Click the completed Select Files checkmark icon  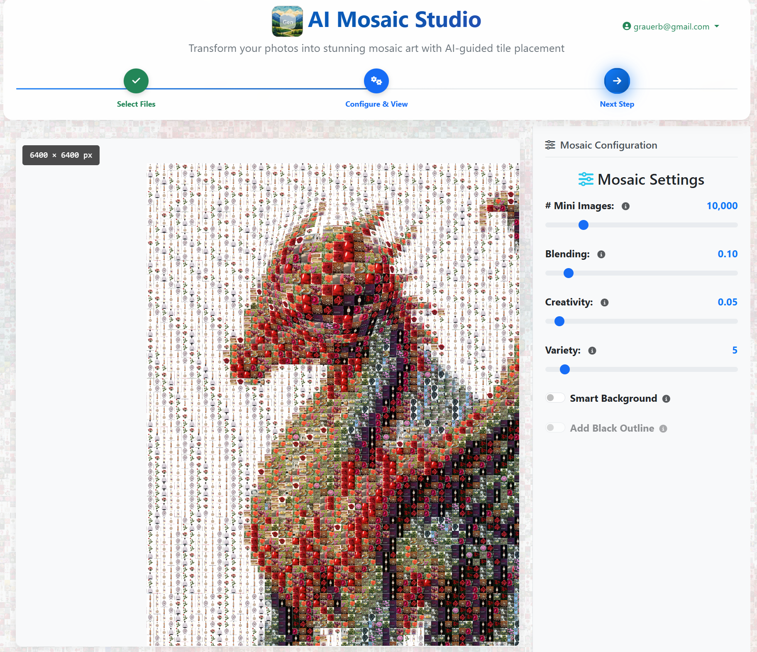[136, 81]
